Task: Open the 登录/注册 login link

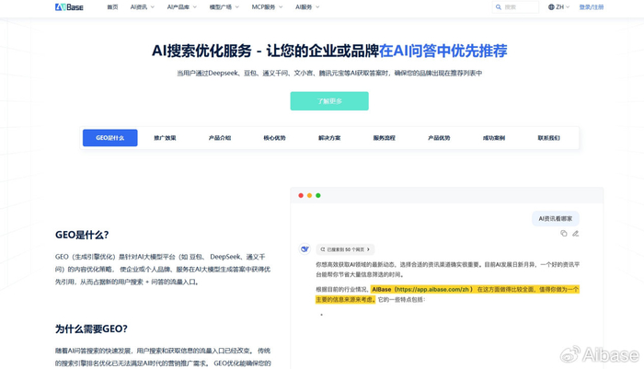Action: tap(591, 7)
